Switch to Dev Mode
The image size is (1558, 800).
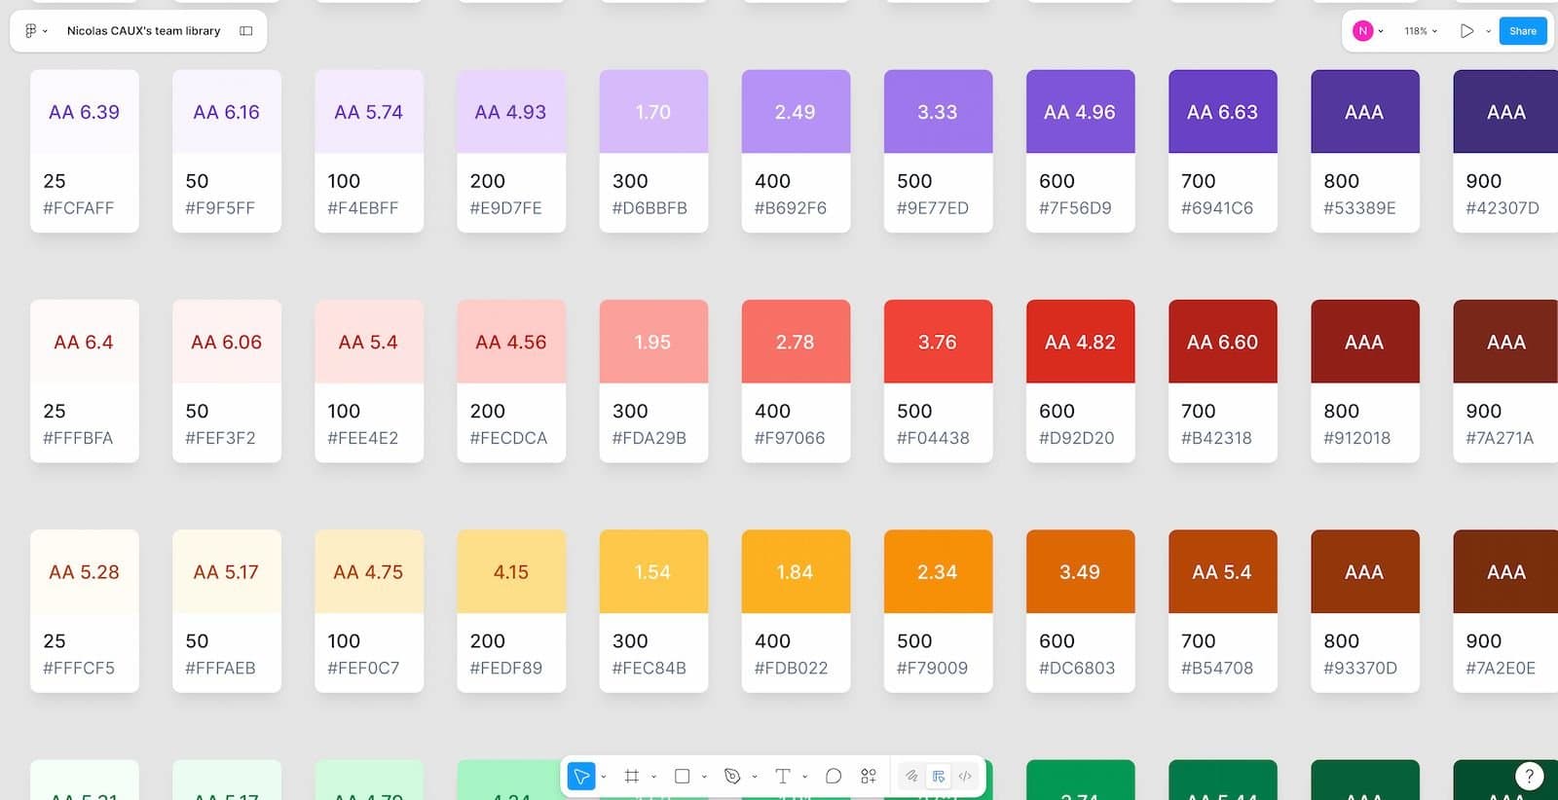[x=965, y=776]
